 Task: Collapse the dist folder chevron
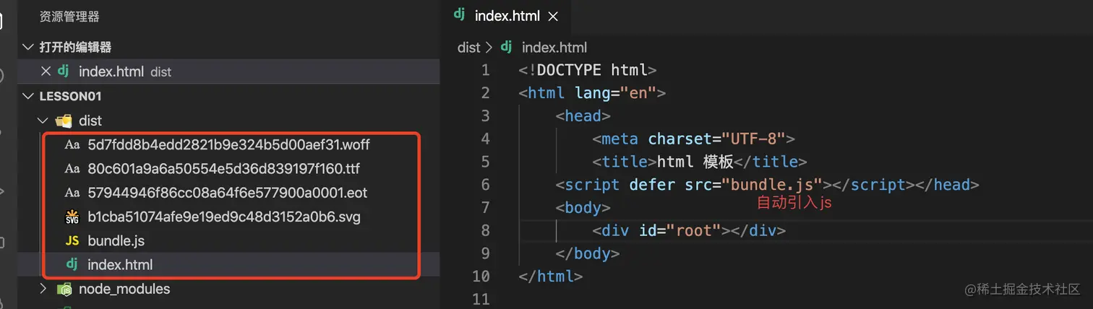43,121
